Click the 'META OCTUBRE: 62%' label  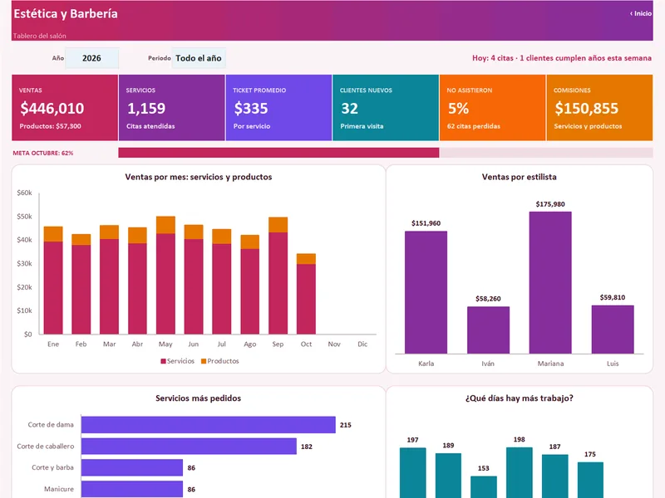pos(43,153)
